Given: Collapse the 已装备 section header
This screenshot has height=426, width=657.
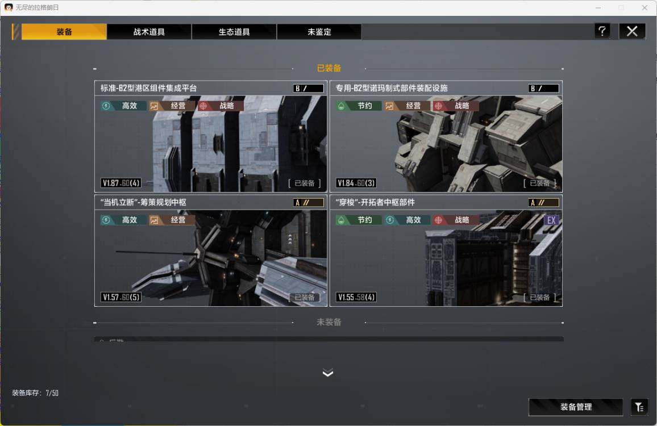Looking at the screenshot, I should [x=328, y=68].
